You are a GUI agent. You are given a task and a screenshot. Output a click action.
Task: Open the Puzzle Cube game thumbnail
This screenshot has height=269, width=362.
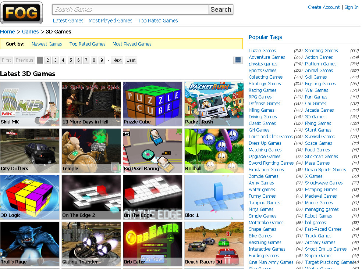tap(153, 104)
